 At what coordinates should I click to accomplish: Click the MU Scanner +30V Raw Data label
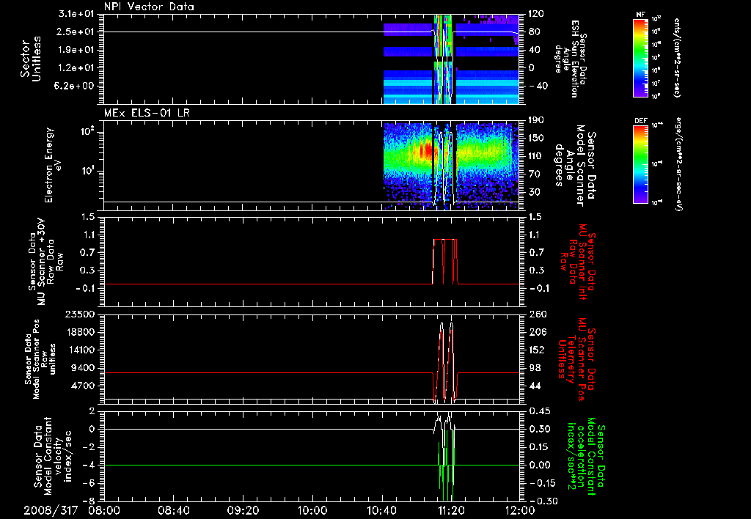point(45,262)
